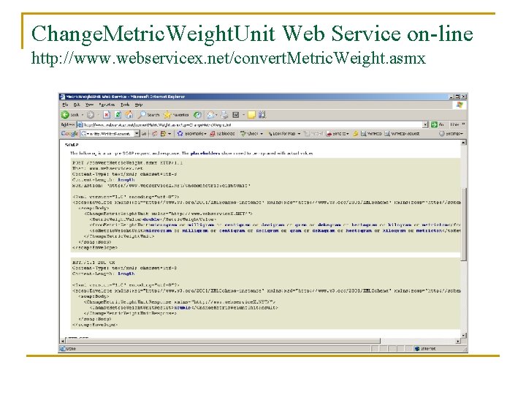The height and width of the screenshot is (395, 526).
Task: Click Google toolbar Settings icon
Action: point(442,134)
